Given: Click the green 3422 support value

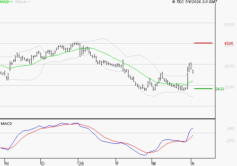Looking at the screenshot, I should [220, 89].
